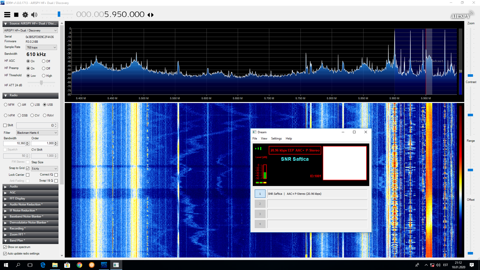Open Microsoft Edge from the taskbar

click(x=43, y=265)
